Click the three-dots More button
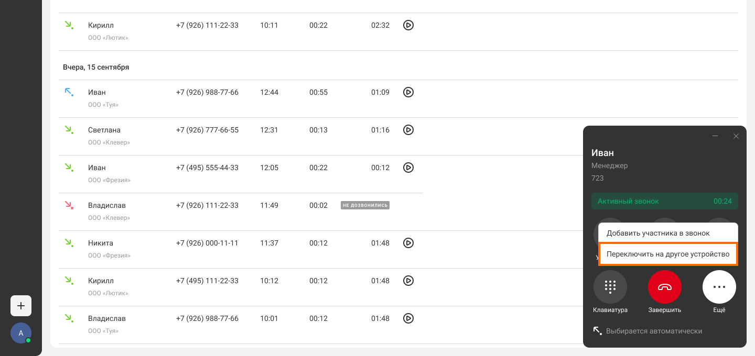755x356 pixels. click(719, 287)
